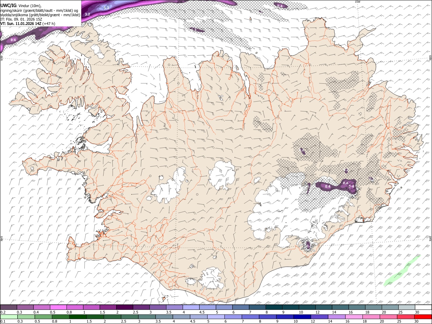Pick the light purple rain-scale swatch starting at 14
The height and width of the screenshot is (324, 432).
[336, 317]
